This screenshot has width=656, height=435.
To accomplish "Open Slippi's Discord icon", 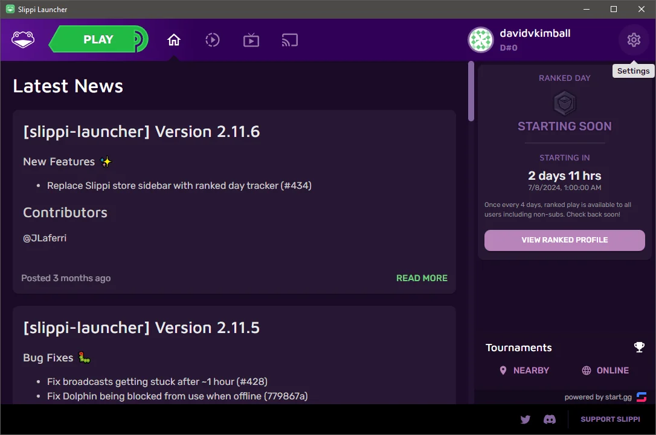I will [549, 419].
